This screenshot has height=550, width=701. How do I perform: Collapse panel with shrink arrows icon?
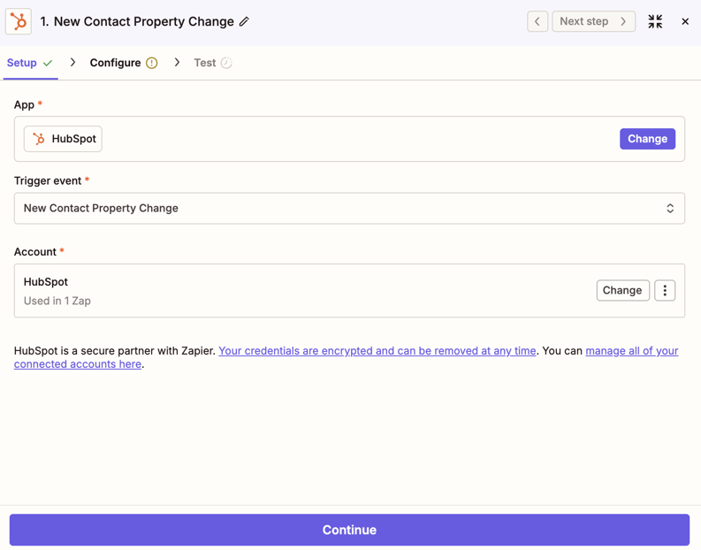point(655,21)
